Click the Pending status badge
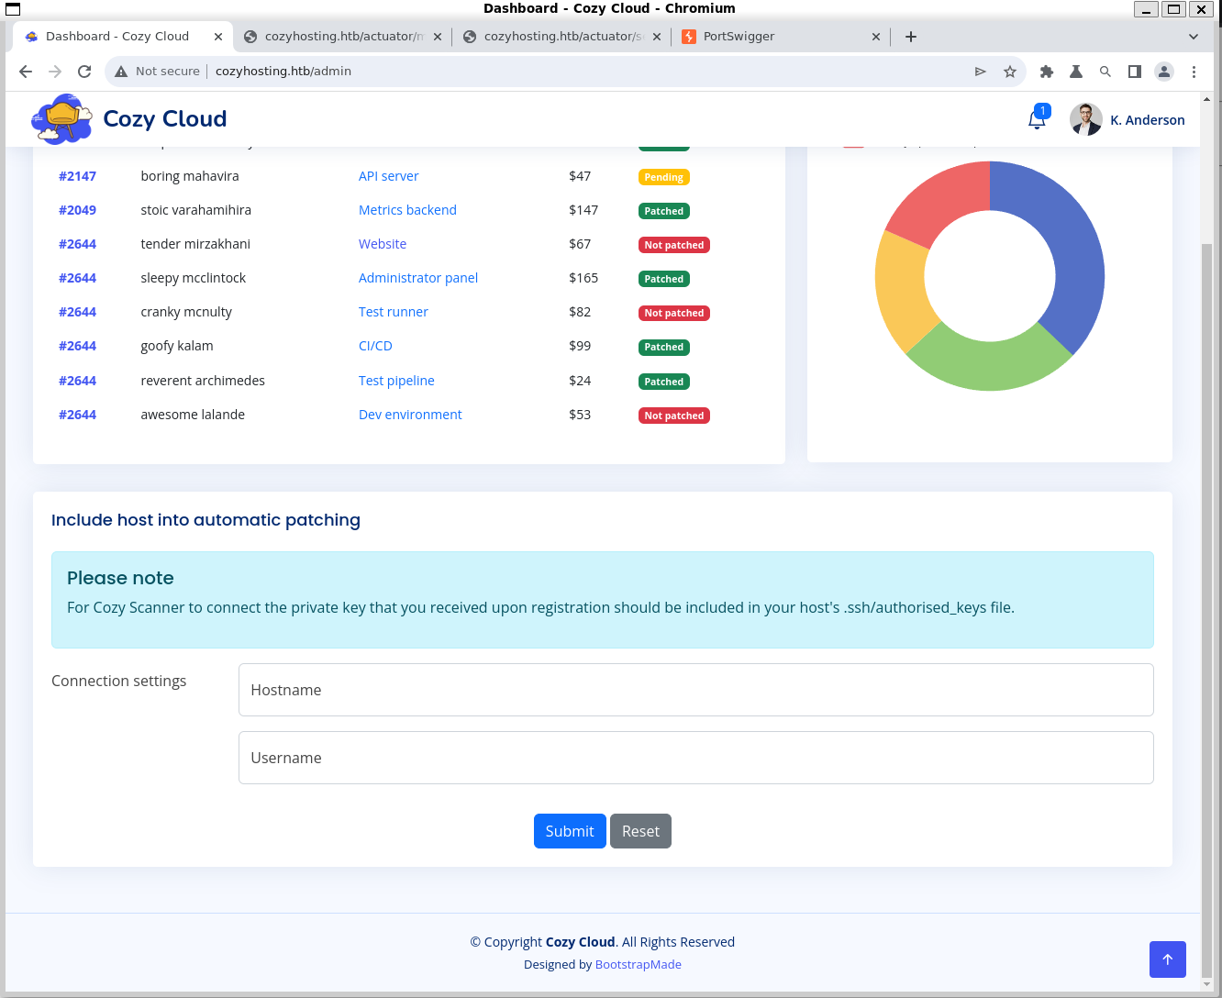The image size is (1222, 998). [x=663, y=177]
